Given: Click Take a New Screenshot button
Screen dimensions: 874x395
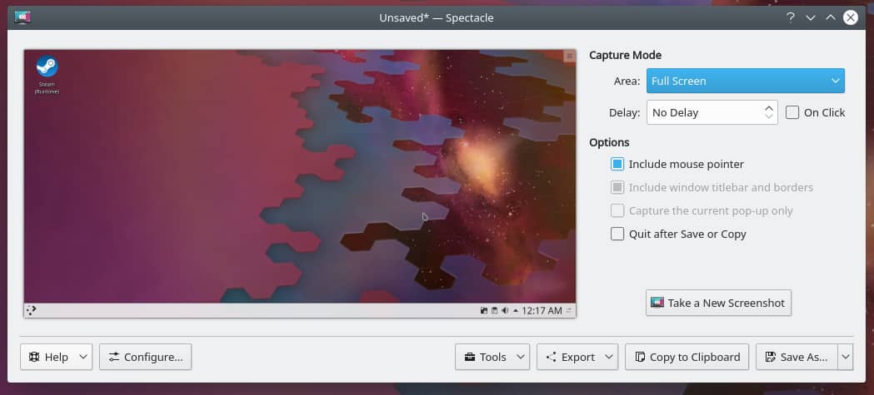Looking at the screenshot, I should 718,303.
